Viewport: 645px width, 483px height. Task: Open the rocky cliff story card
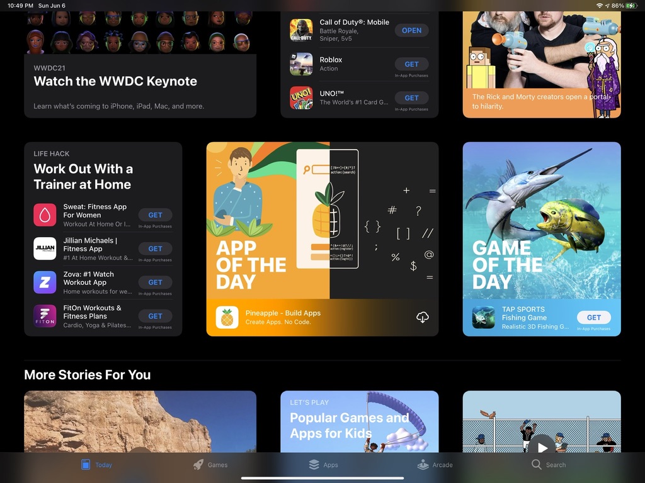[x=140, y=421]
